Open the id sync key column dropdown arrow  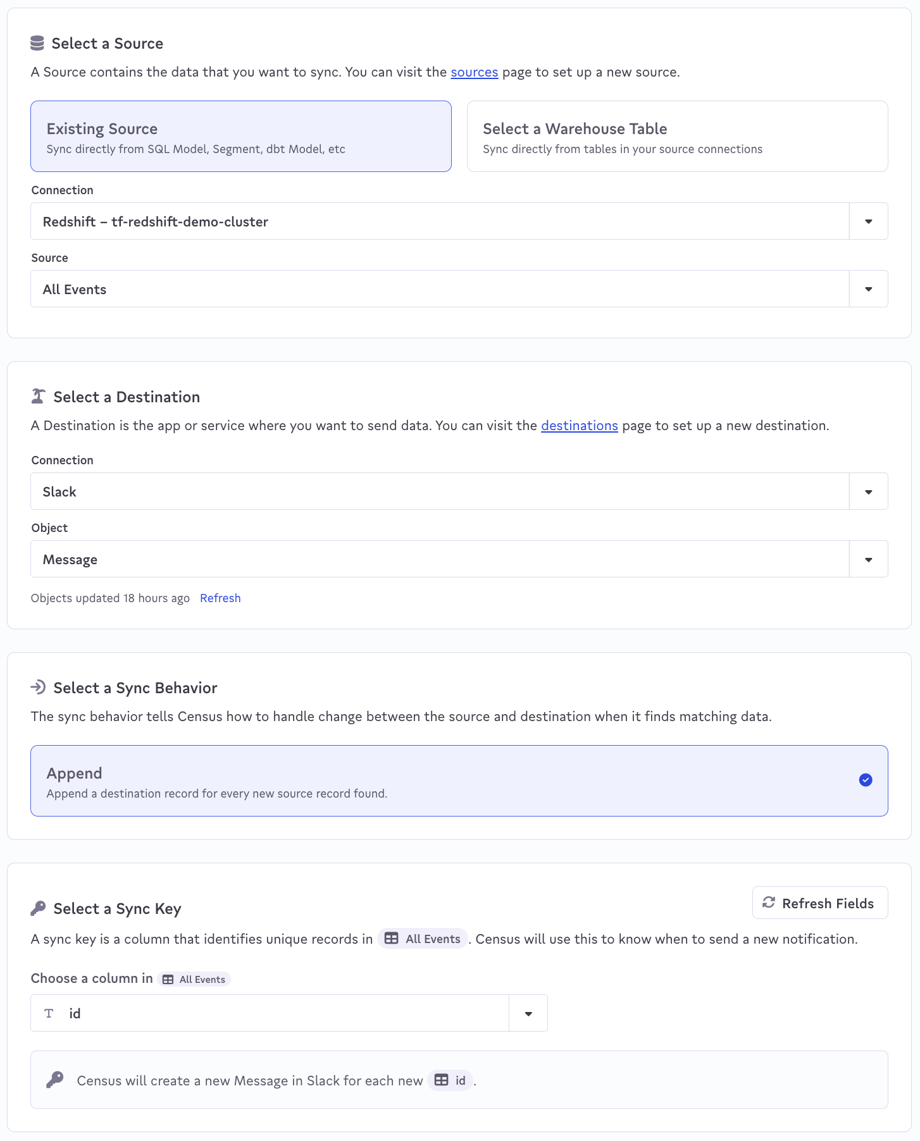click(x=528, y=1013)
